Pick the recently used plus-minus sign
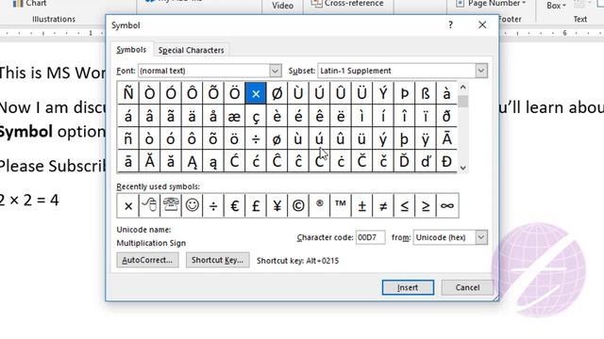The width and height of the screenshot is (604, 339). (361, 205)
